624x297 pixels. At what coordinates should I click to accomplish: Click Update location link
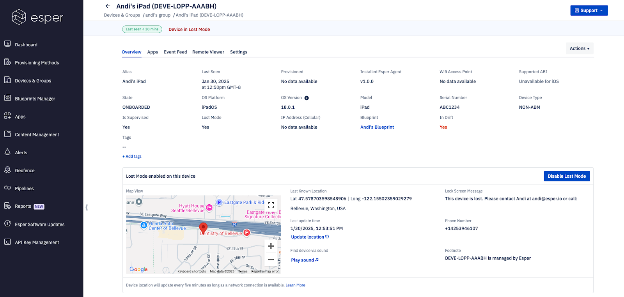pyautogui.click(x=310, y=237)
